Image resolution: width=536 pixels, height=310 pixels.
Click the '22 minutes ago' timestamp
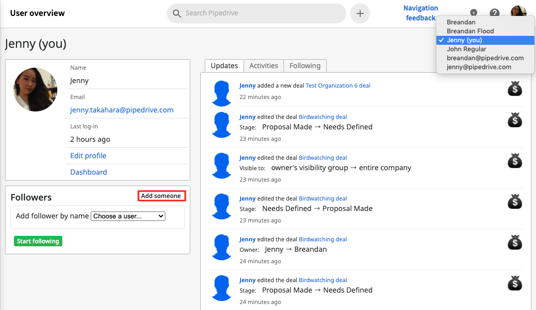(260, 97)
